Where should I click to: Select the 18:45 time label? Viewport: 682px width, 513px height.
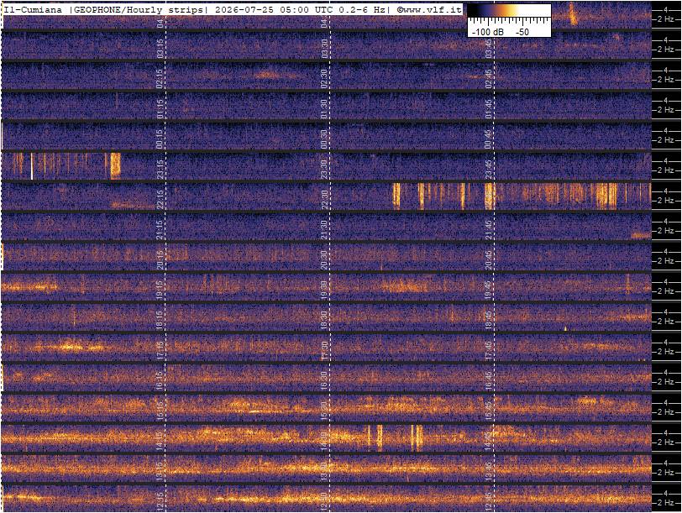pos(488,321)
